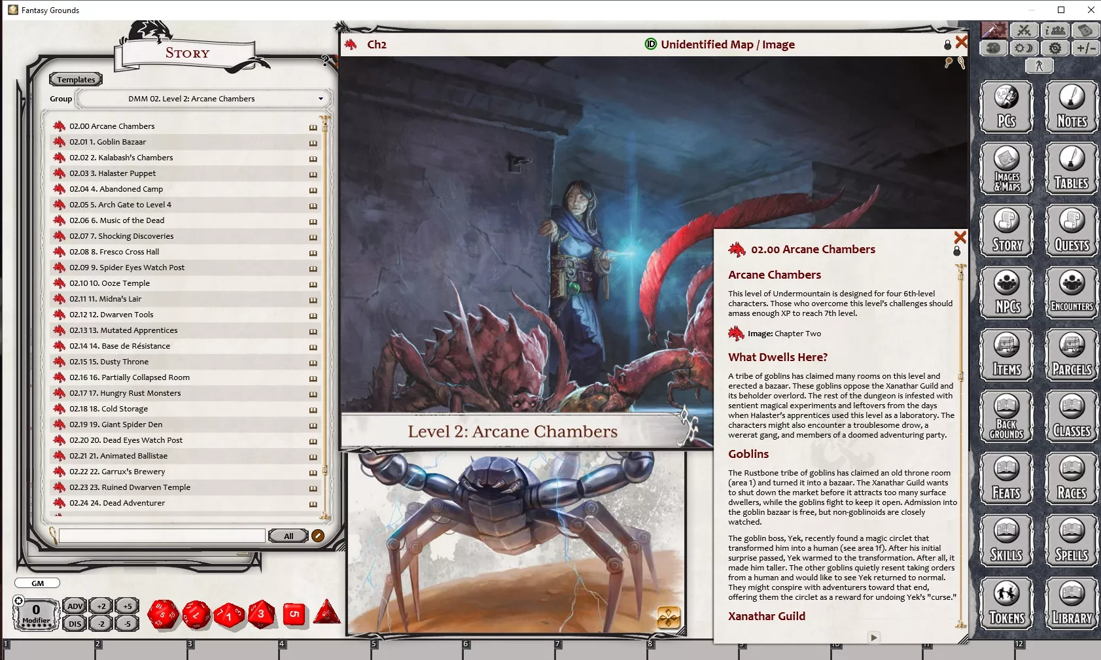Select the red d12 die
This screenshot has width=1101, height=660.
[x=196, y=615]
